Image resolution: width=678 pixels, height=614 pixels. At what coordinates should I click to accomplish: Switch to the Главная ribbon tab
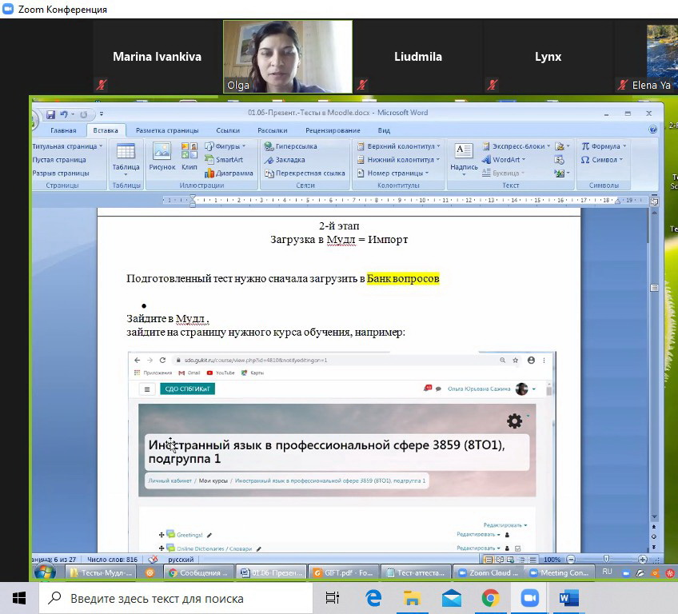63,130
